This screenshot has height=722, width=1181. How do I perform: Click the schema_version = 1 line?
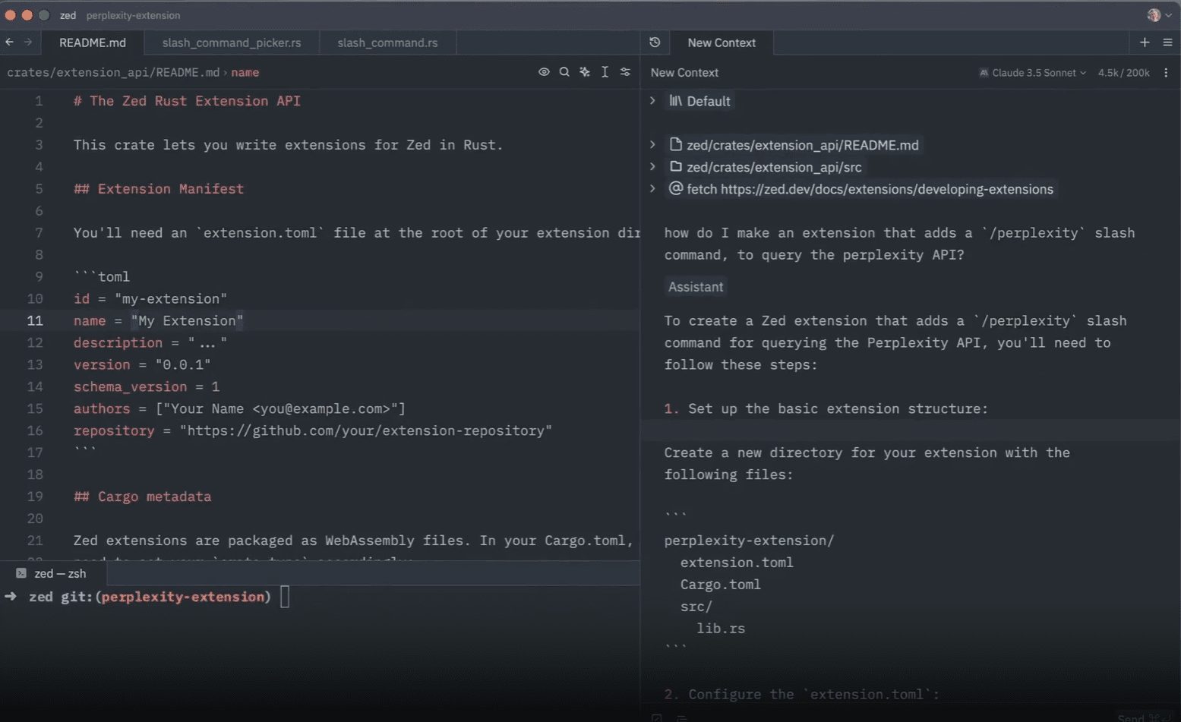147,386
